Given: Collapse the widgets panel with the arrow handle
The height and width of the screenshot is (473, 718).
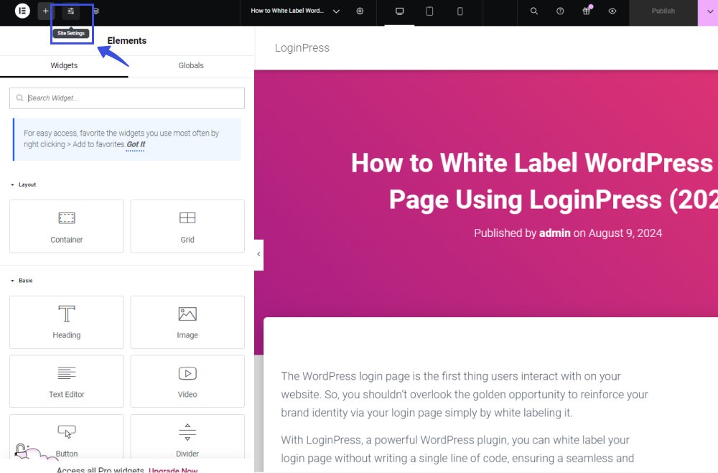Looking at the screenshot, I should 258,255.
